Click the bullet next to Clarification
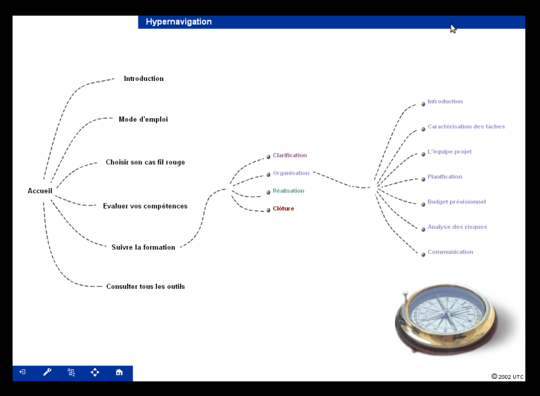 point(268,157)
